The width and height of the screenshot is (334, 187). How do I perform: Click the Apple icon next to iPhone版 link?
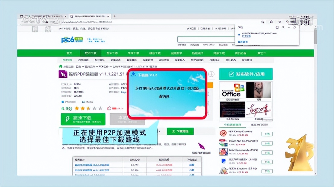(62, 102)
